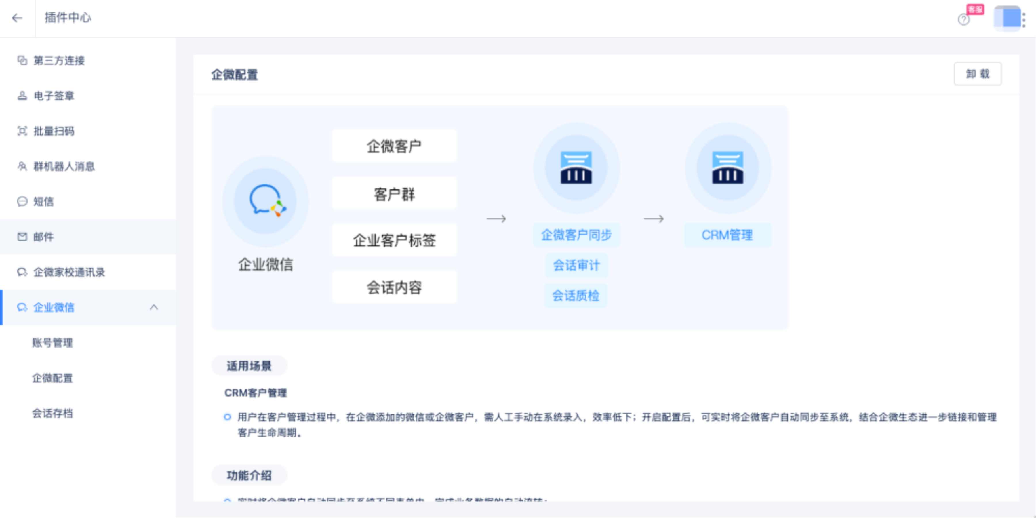
Task: Open 第三方连接 in the sidebar
Action: [59, 61]
